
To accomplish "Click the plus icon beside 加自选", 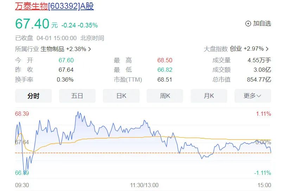I will (x=248, y=24).
